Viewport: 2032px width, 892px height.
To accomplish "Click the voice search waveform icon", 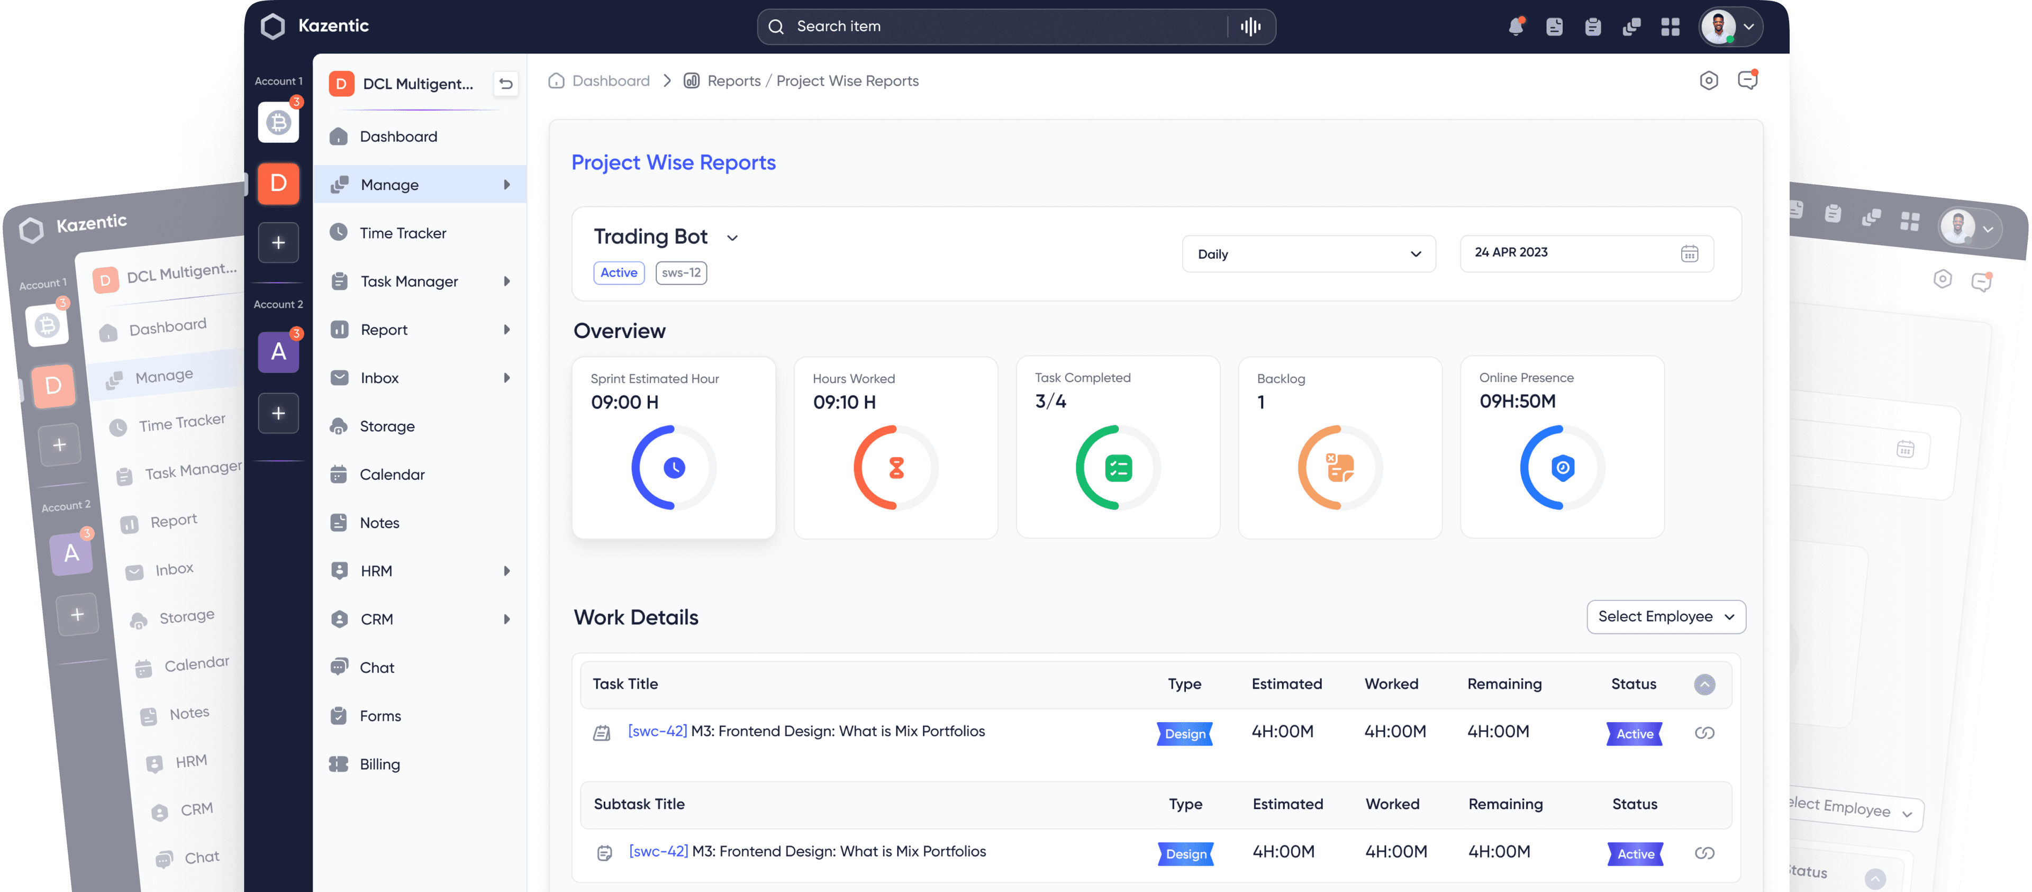I will tap(1250, 27).
